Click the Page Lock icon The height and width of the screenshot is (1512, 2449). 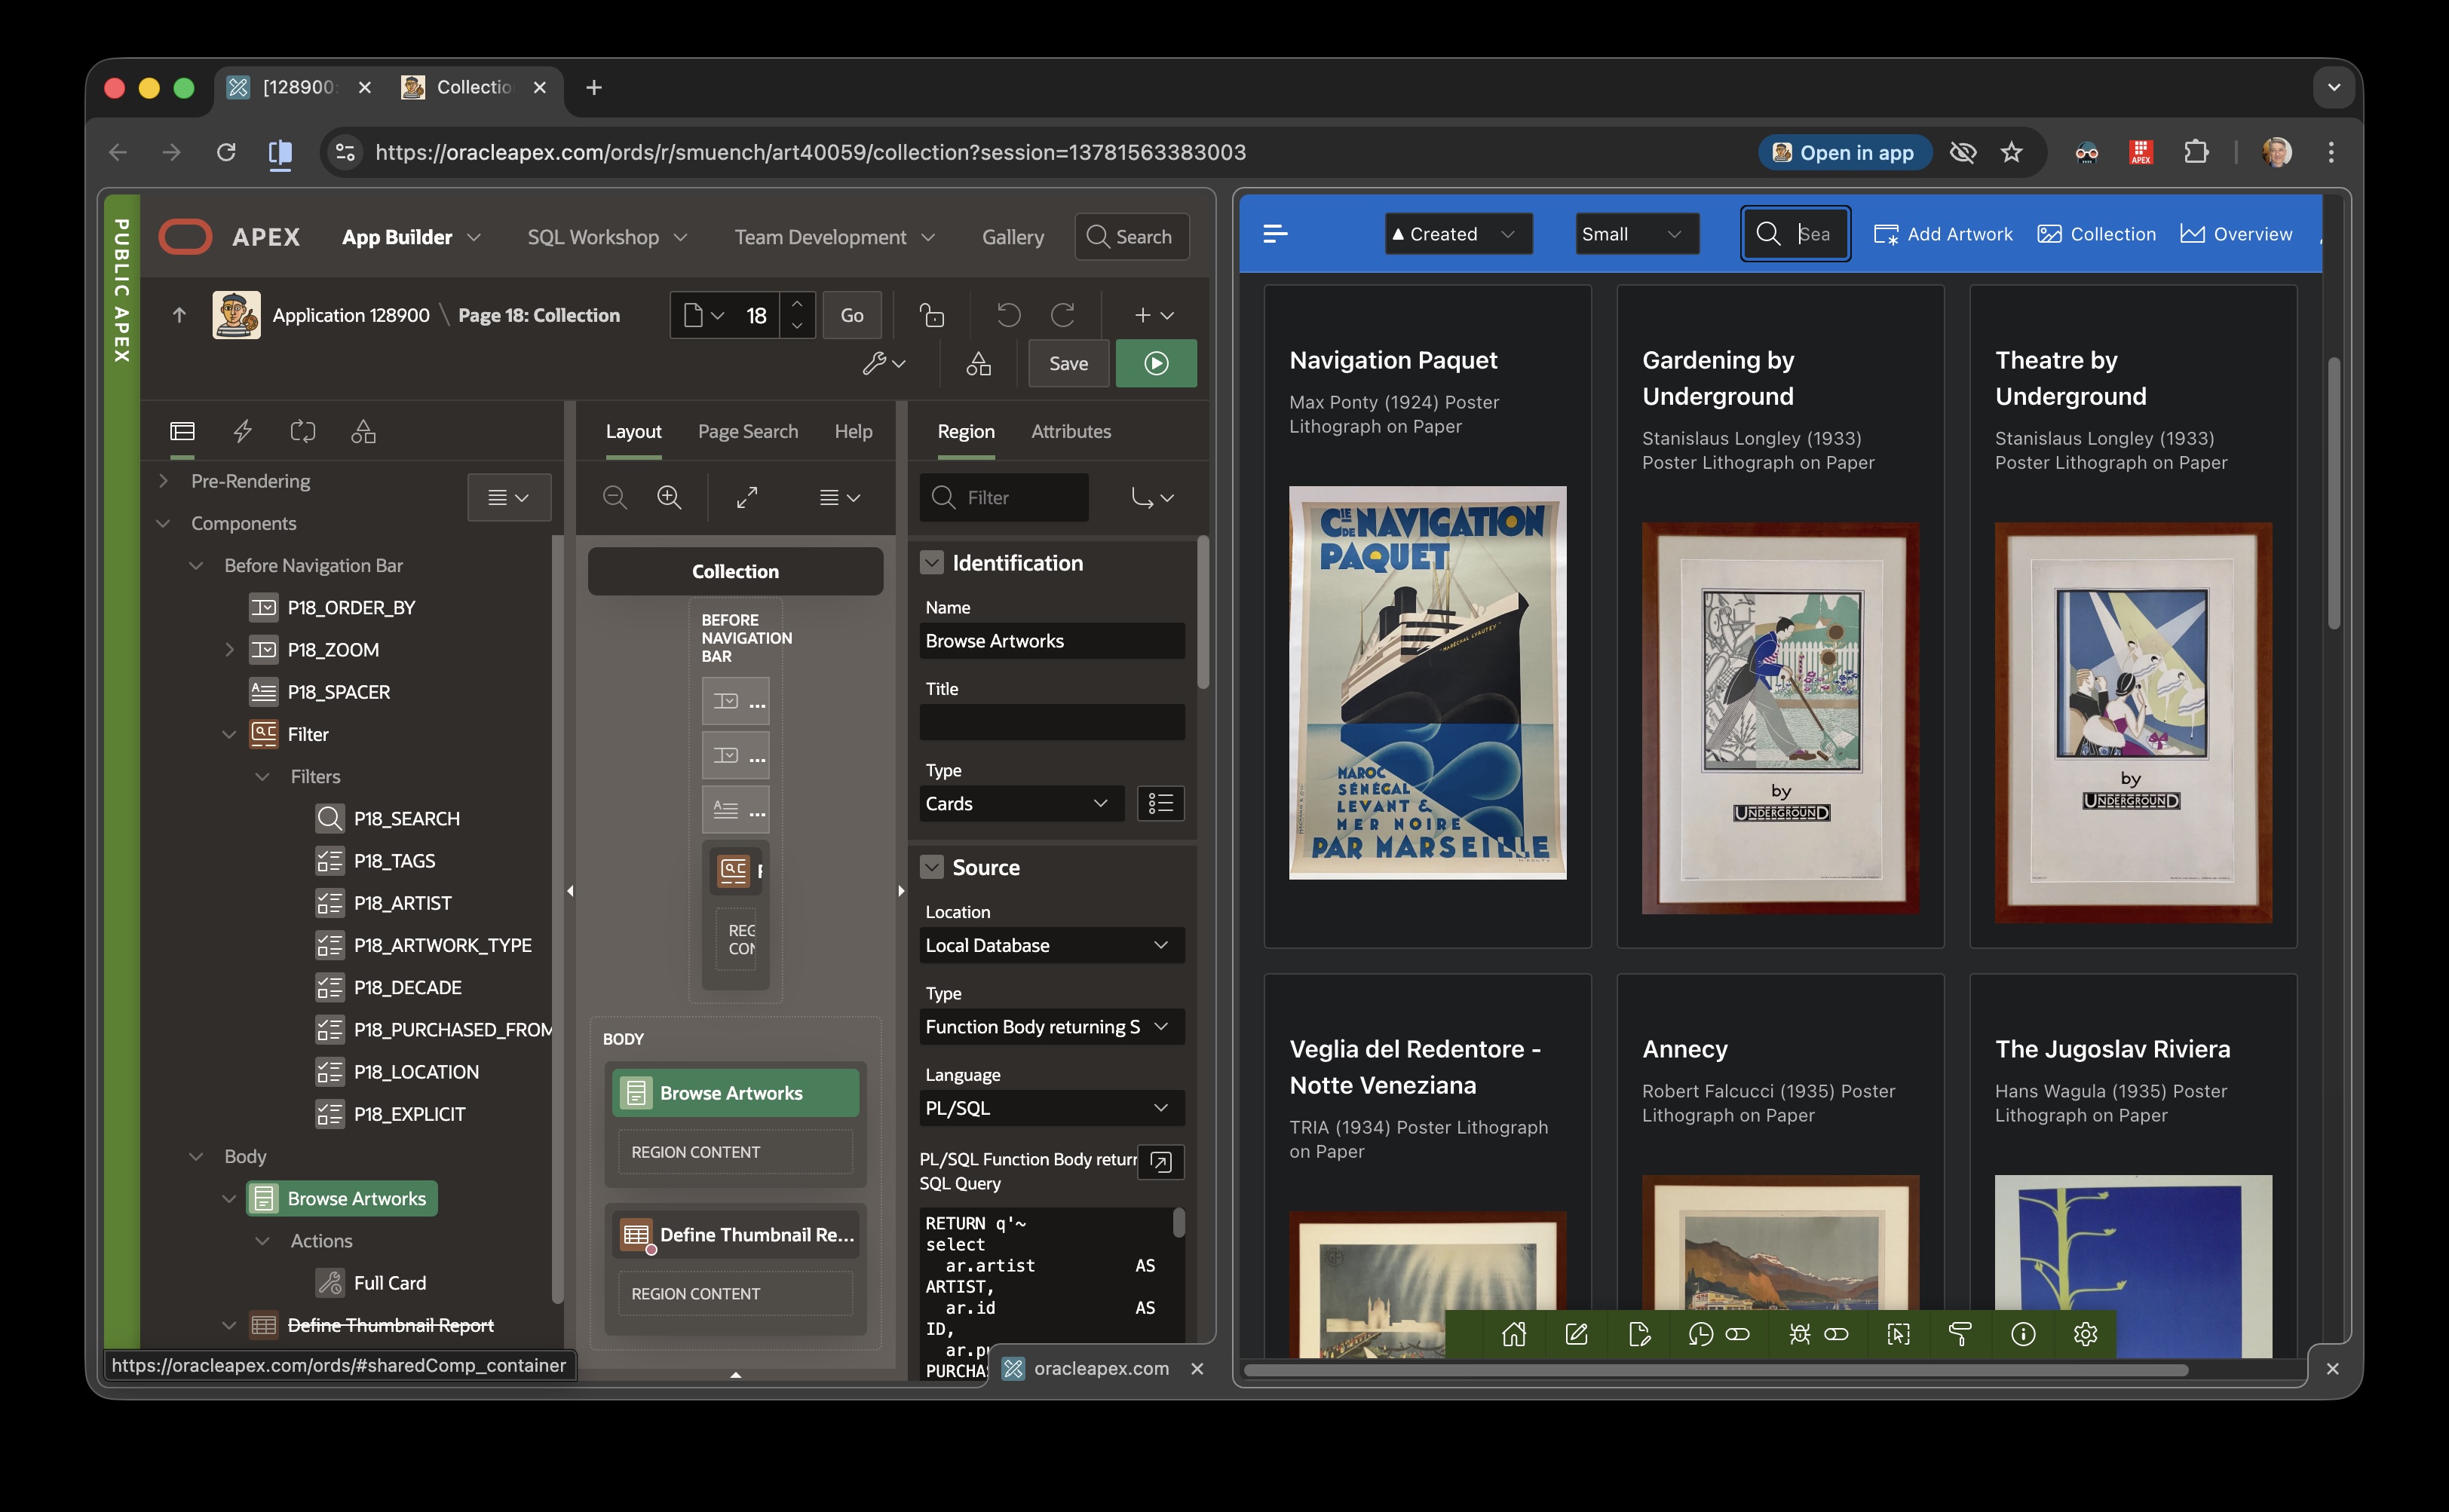click(x=931, y=315)
